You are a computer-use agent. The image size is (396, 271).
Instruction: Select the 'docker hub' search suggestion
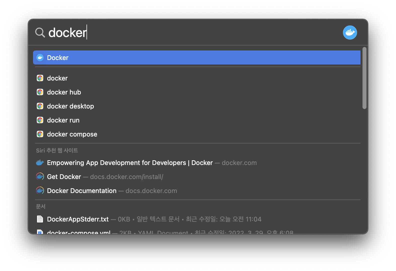pos(197,92)
